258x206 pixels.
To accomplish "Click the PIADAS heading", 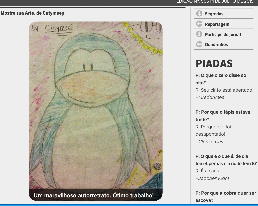I will (x=214, y=64).
